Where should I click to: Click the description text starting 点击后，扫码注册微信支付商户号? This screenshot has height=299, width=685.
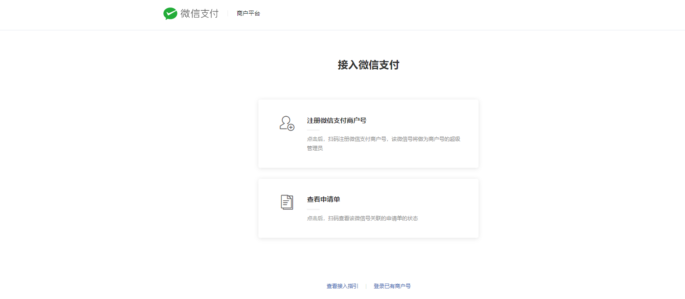(383, 144)
